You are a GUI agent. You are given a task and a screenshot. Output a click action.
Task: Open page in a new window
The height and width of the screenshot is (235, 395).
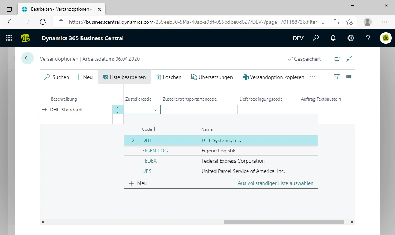(337, 59)
